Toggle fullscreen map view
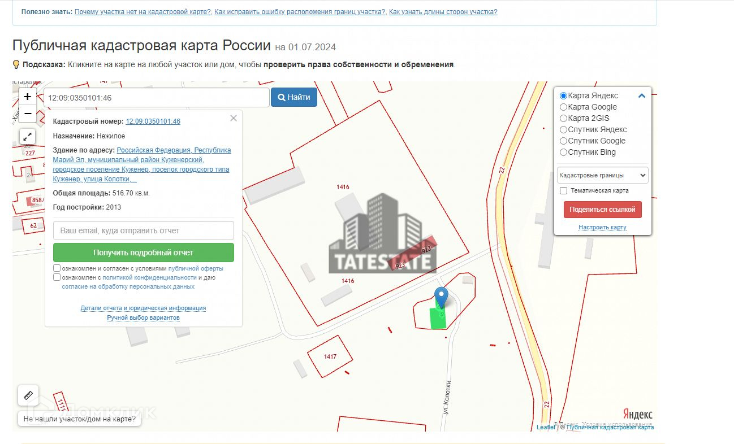Viewport: 734px width, 444px height. point(28,137)
